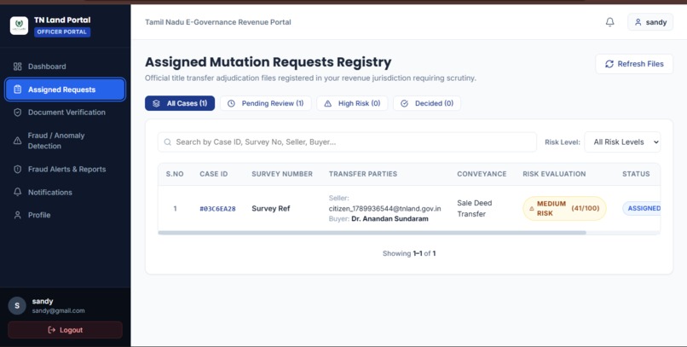Viewport: 687px width, 347px height.
Task: Click the Refresh Files button
Action: [634, 64]
